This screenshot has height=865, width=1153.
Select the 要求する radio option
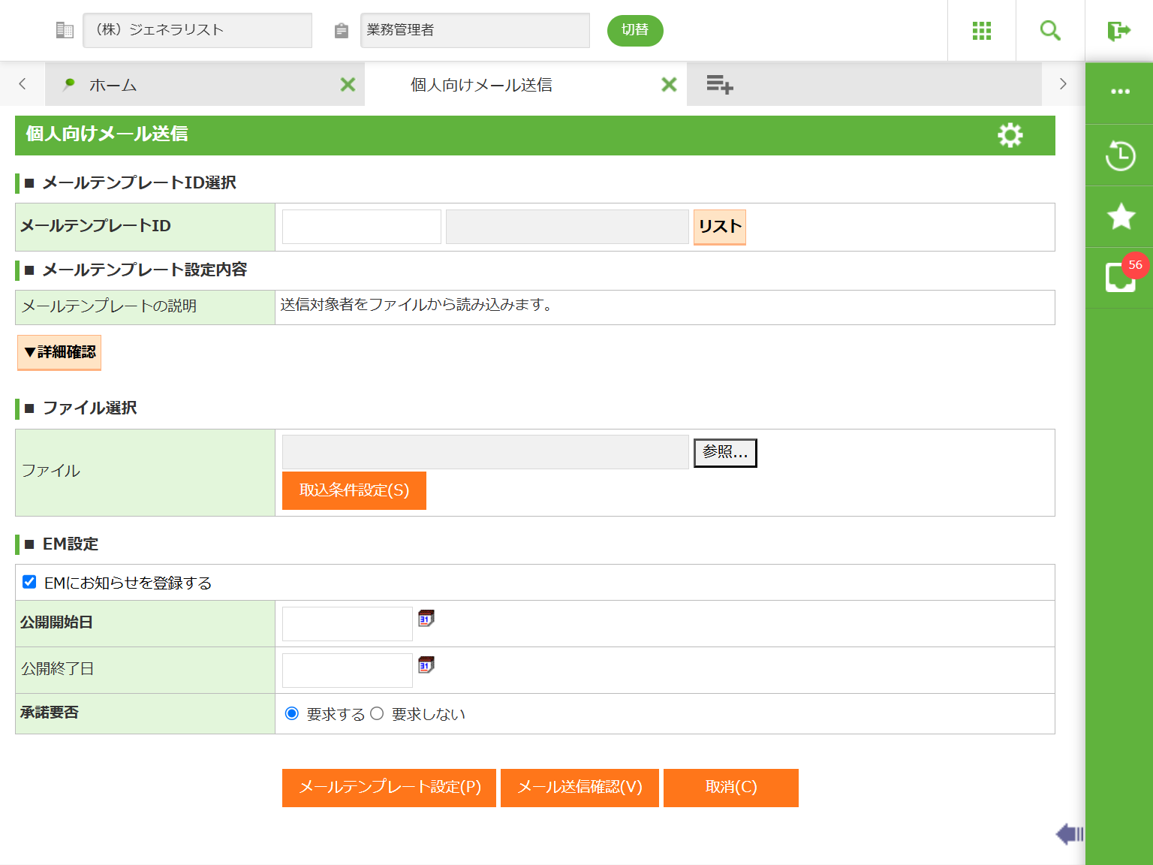292,713
